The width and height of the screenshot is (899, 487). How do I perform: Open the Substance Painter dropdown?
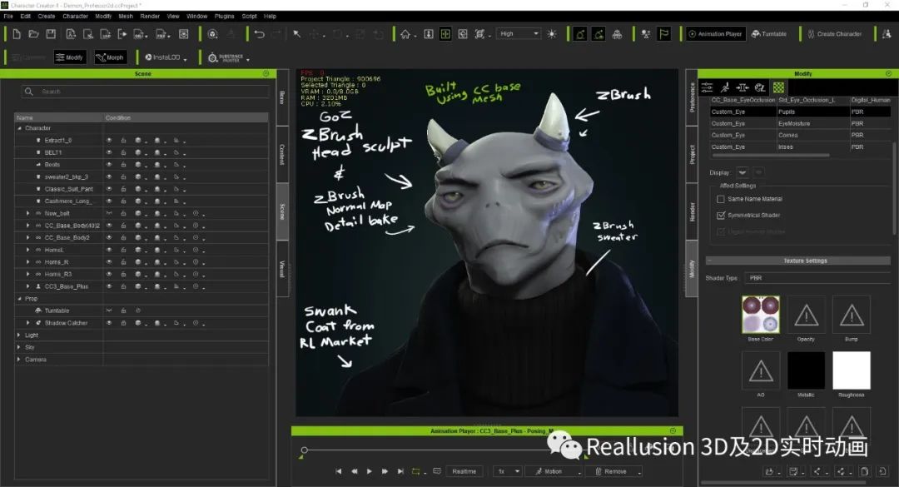click(228, 58)
